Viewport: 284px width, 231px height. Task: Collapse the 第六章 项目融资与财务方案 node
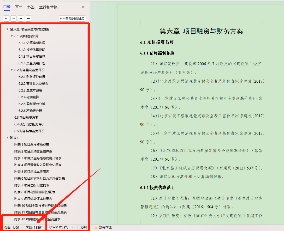pos(7,29)
